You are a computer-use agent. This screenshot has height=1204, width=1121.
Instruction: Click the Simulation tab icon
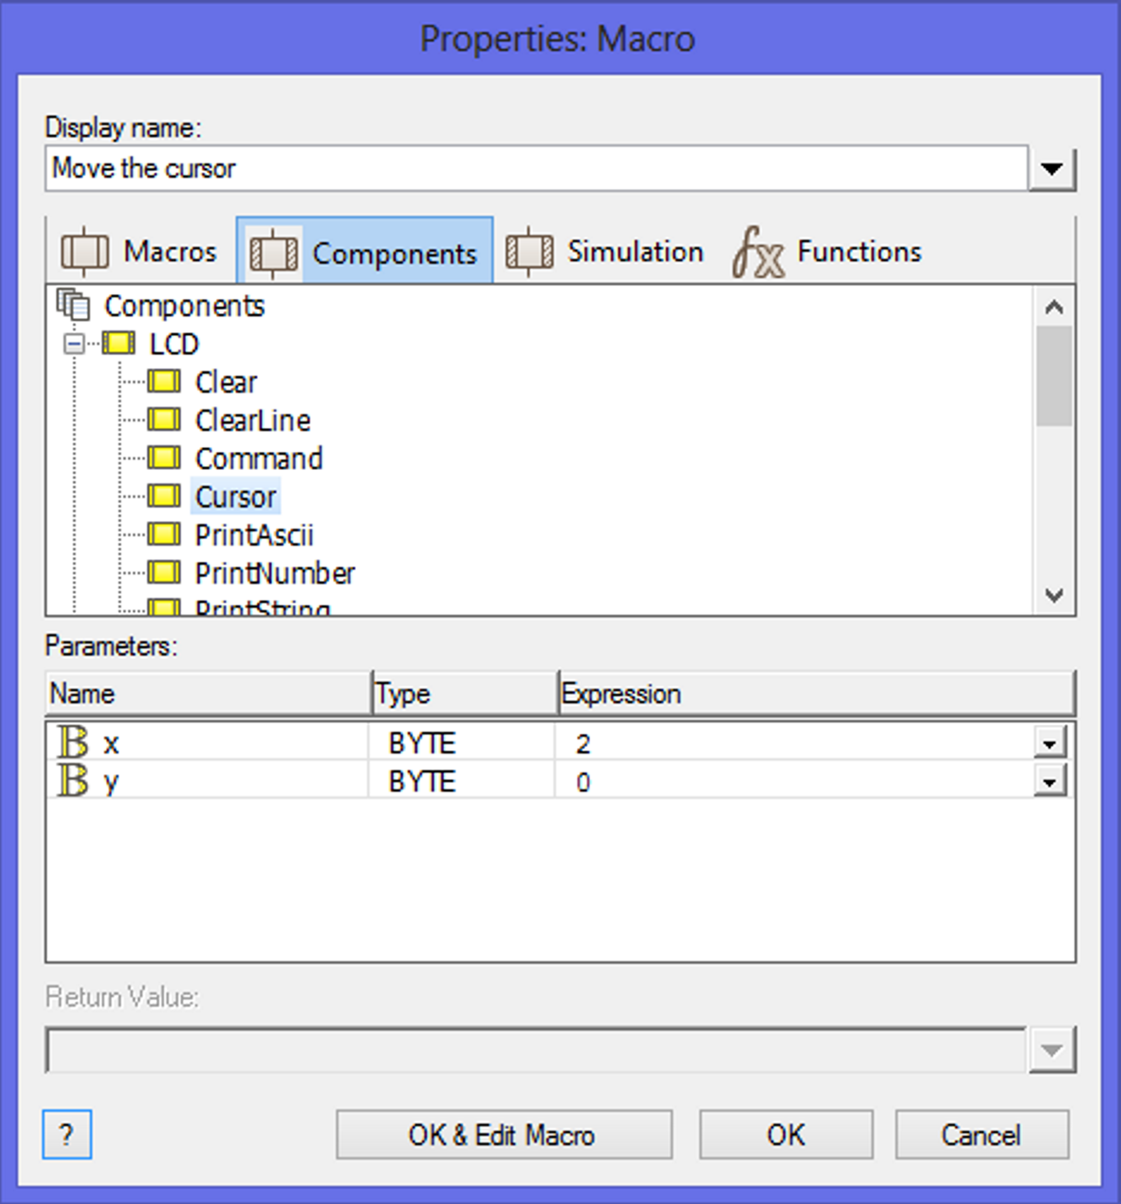(x=528, y=251)
